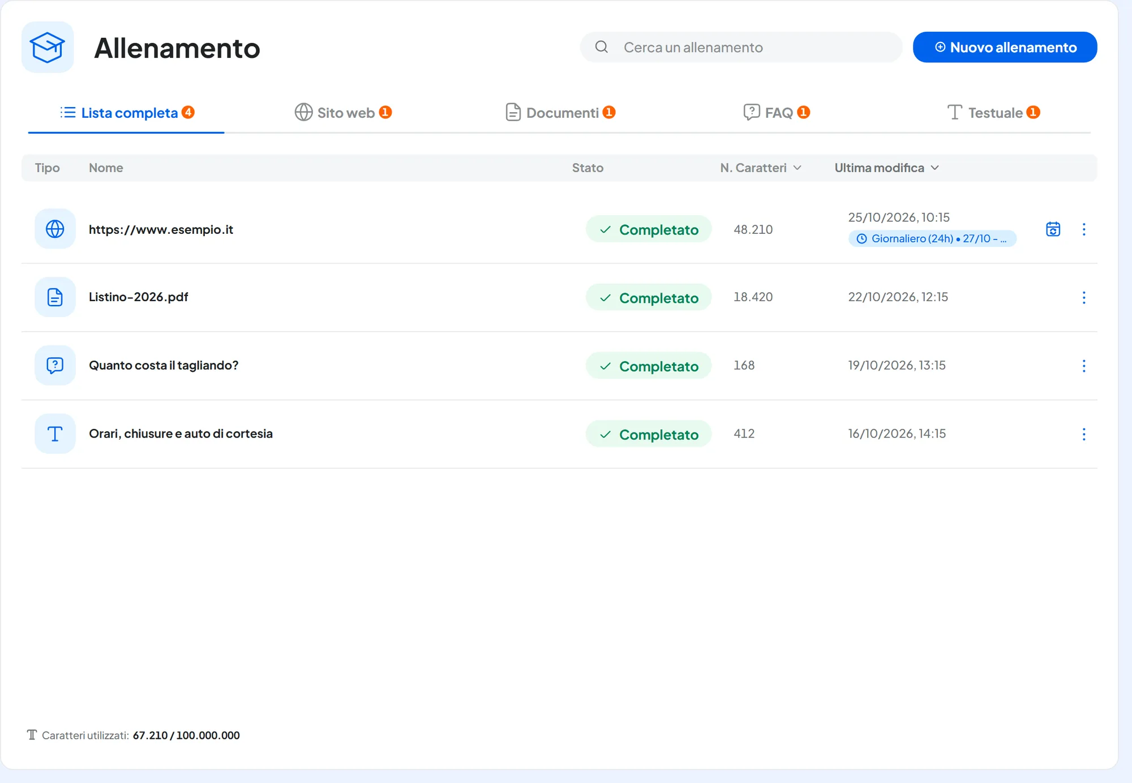Click the date 22/10/2026, 12:15
This screenshot has width=1132, height=783.
898,297
